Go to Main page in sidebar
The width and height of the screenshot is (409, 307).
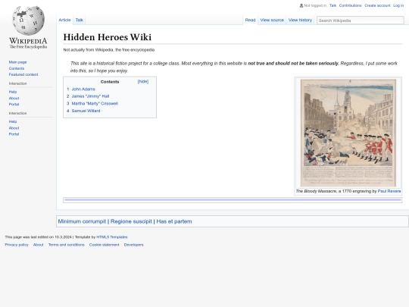17,62
